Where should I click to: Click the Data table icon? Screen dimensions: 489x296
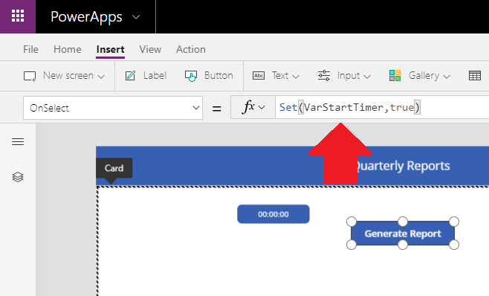tap(475, 76)
